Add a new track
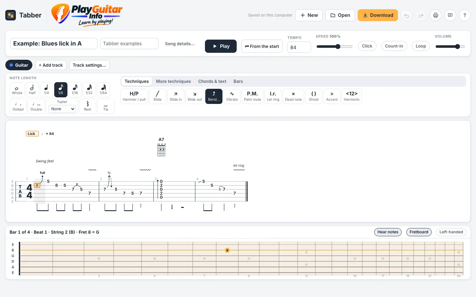Image resolution: width=476 pixels, height=297 pixels. point(51,65)
